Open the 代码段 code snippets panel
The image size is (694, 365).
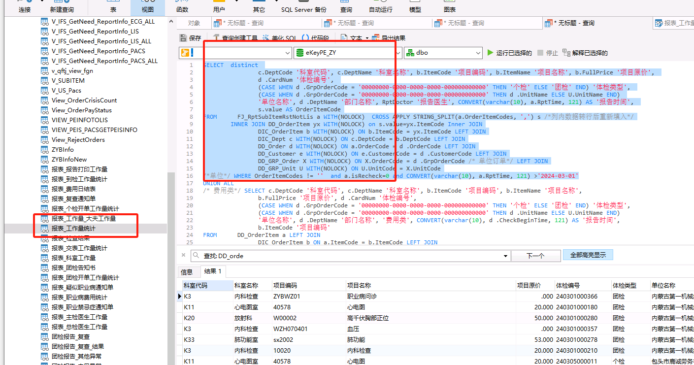pyautogui.click(x=315, y=38)
